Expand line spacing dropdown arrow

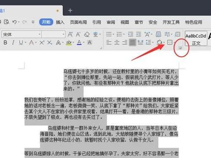coord(153,43)
